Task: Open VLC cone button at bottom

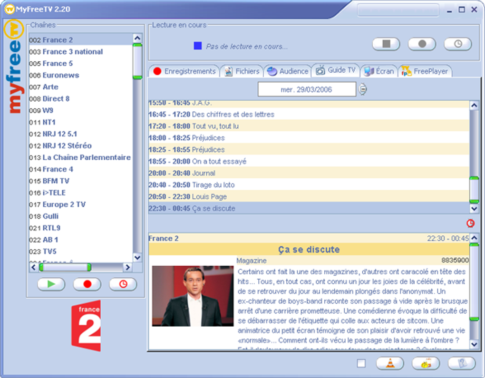Action: (x=390, y=363)
